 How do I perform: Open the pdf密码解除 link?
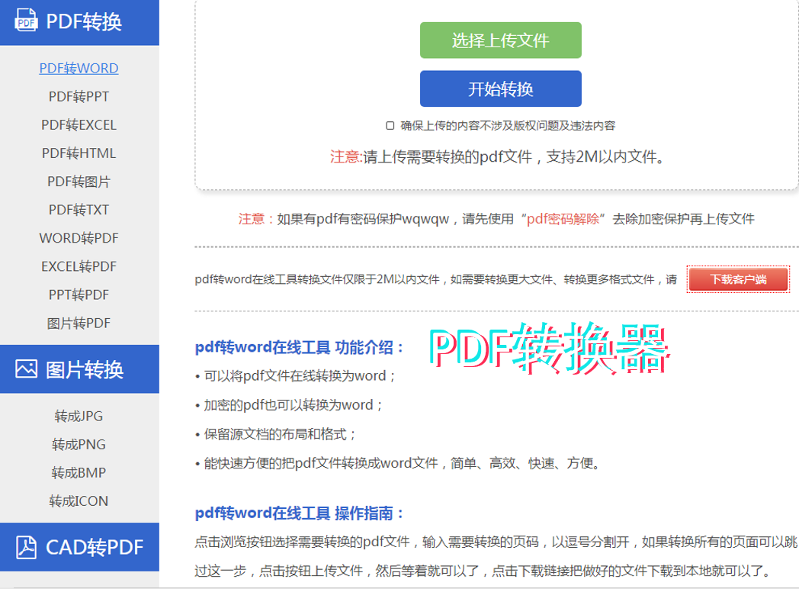coord(563,219)
